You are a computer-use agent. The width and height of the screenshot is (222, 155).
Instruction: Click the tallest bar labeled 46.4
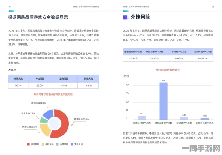point(164,101)
